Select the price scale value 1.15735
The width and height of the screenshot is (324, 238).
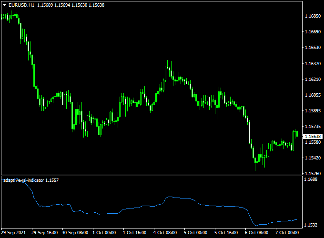click(x=313, y=127)
